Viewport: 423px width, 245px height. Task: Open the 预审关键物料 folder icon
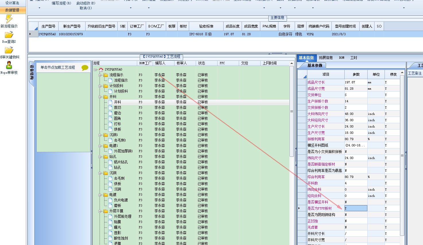point(9,50)
